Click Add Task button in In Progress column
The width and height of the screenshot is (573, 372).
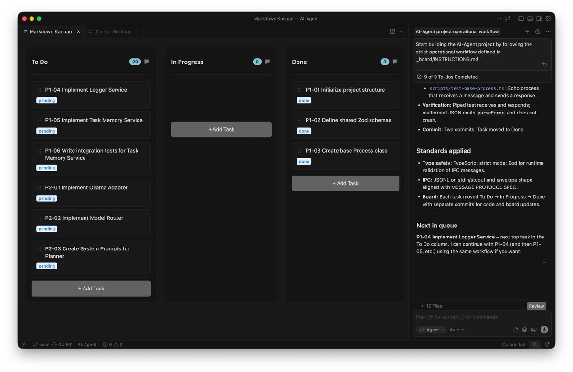222,129
